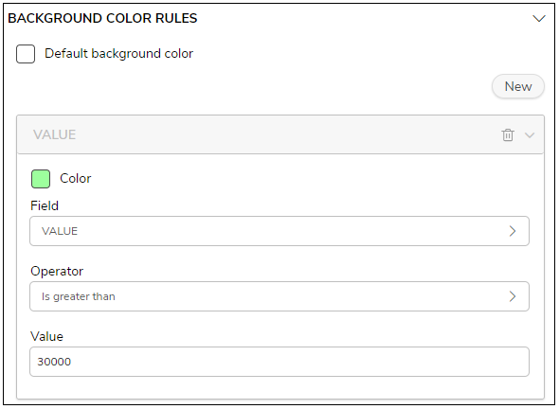This screenshot has height=409, width=559.
Task: Delete the VALUE rule with trash icon
Action: tap(508, 135)
